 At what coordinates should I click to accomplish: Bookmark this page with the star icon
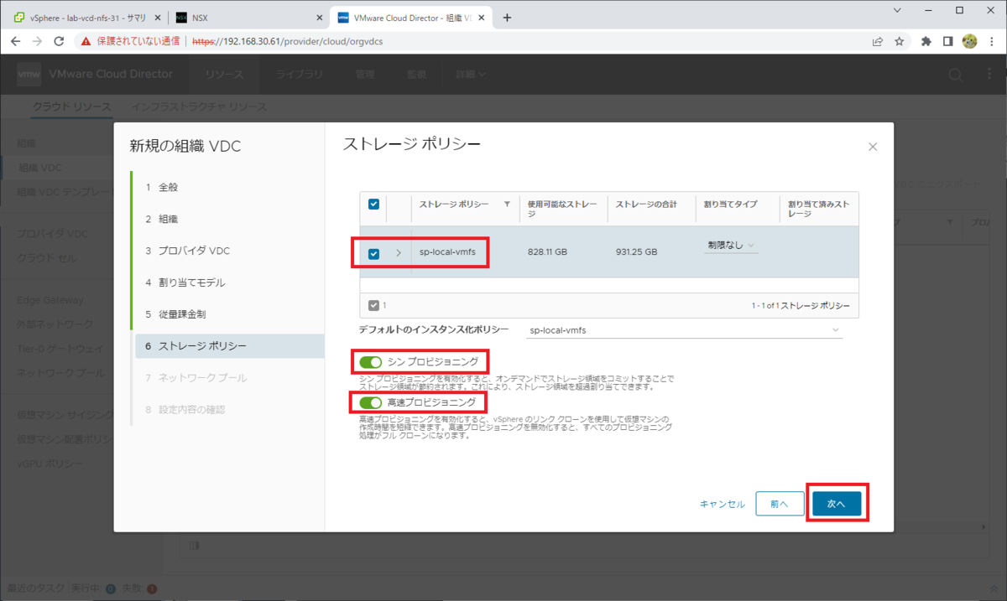click(900, 40)
